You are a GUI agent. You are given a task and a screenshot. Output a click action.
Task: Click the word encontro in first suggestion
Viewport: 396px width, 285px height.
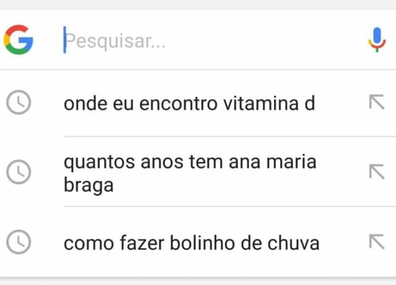click(178, 104)
